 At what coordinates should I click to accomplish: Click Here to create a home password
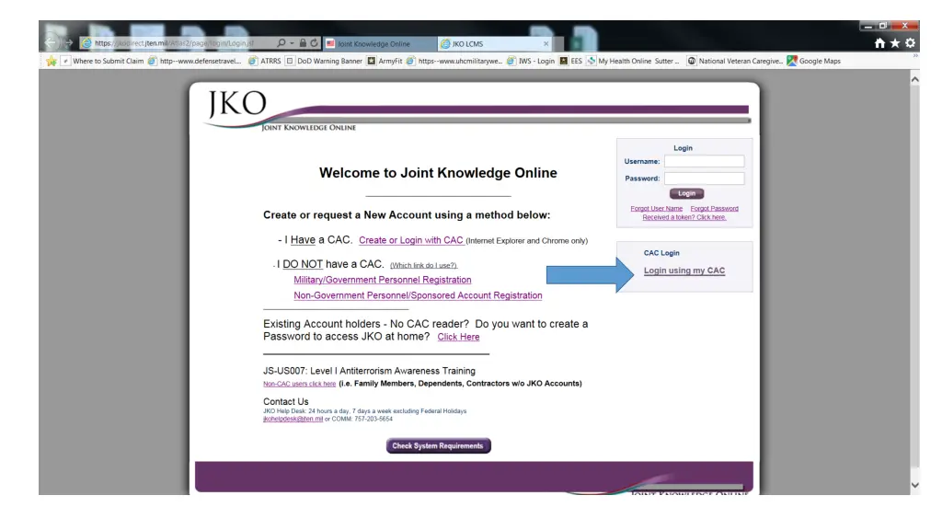(x=458, y=337)
